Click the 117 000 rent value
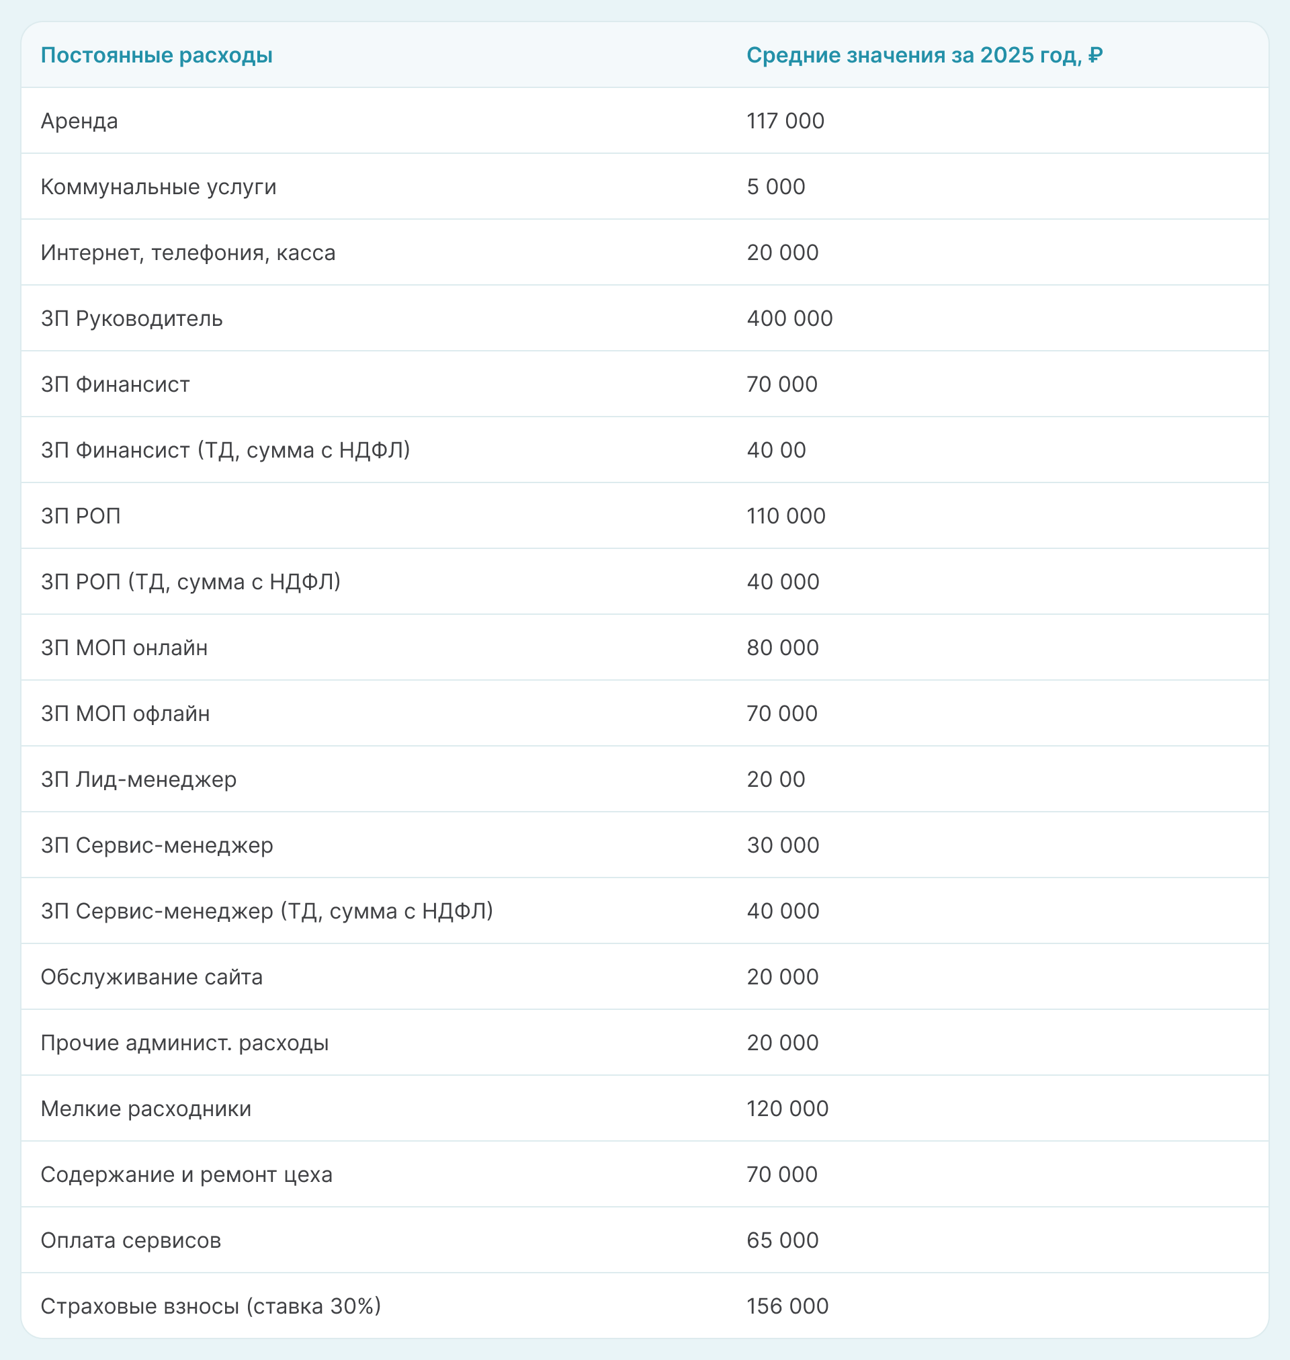The width and height of the screenshot is (1290, 1360). click(785, 121)
